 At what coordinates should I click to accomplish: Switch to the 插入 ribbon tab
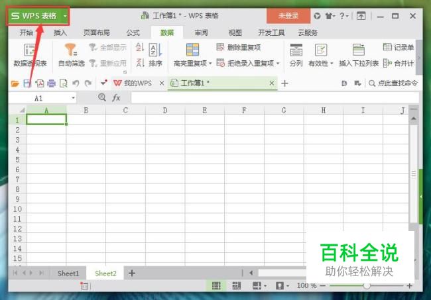pyautogui.click(x=60, y=32)
